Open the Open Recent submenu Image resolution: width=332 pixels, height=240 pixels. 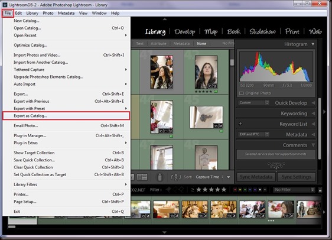coord(66,35)
